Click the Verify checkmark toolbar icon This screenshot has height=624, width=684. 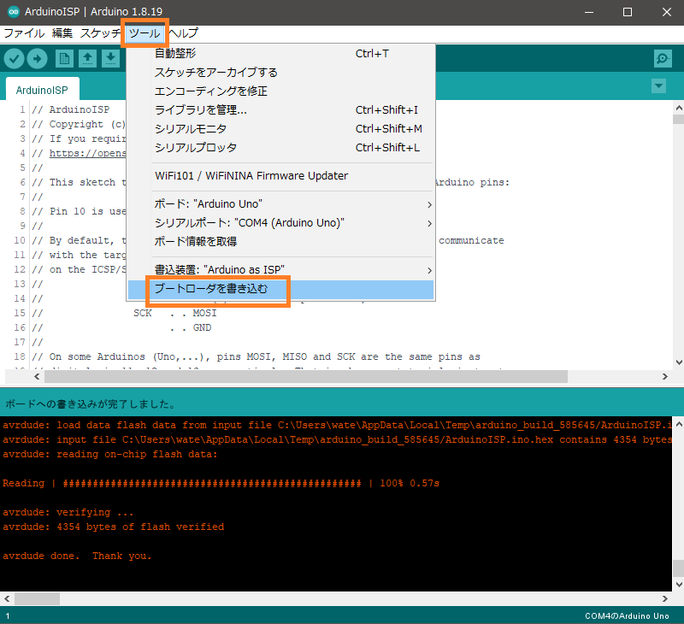tap(14, 58)
